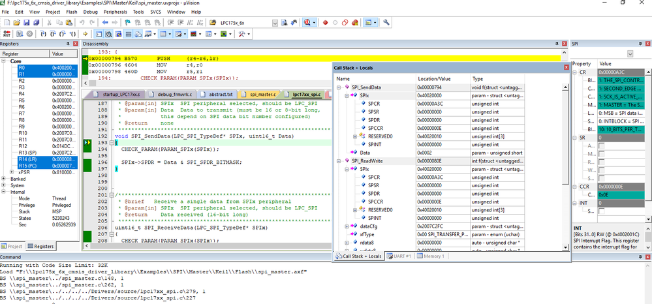
Task: Click the Step Into icon
Action: tap(43, 33)
